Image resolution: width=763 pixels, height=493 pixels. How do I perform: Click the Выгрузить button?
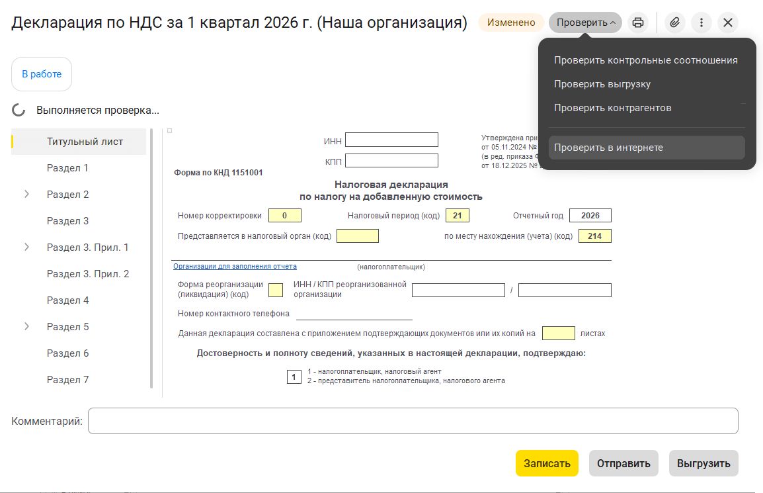coord(703,463)
